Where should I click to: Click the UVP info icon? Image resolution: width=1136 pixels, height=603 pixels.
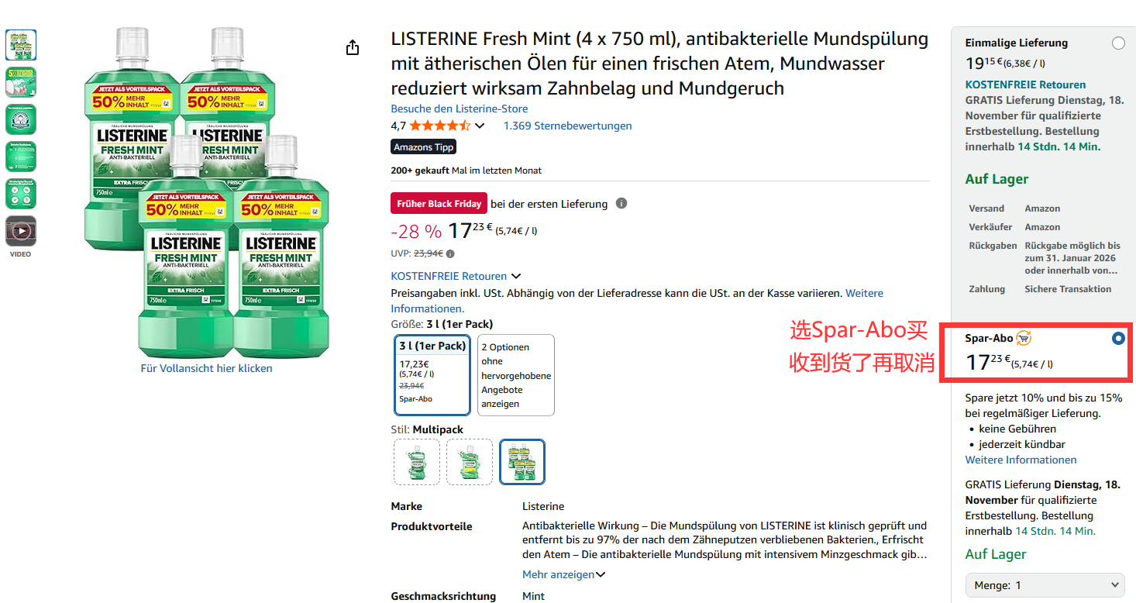tap(450, 253)
